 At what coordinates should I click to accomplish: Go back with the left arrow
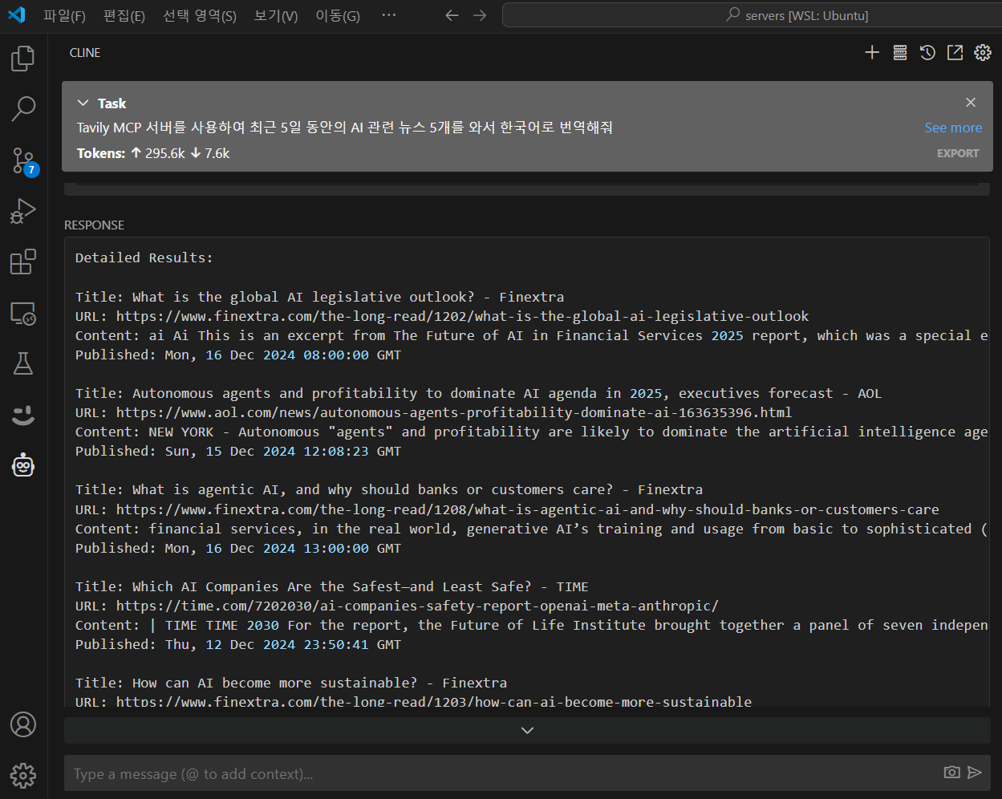click(x=452, y=15)
